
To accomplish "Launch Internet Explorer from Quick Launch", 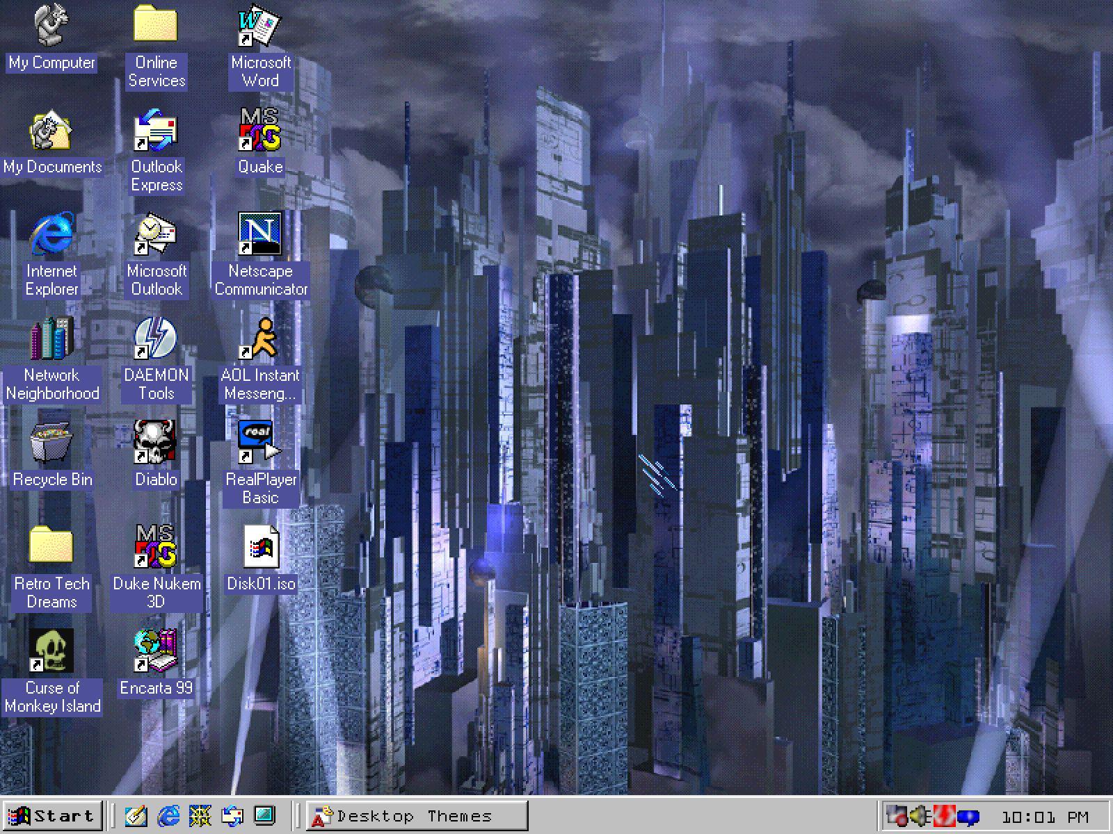I will pos(168,815).
